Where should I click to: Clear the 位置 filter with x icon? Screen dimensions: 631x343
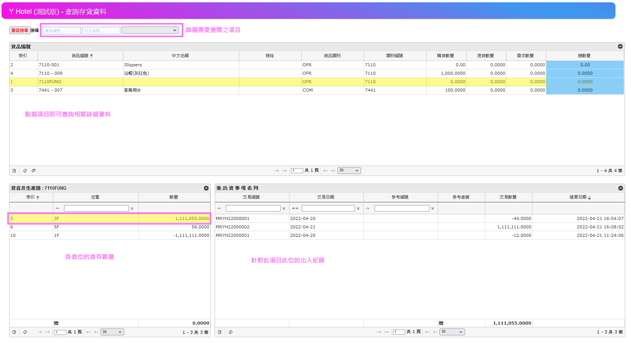click(132, 208)
